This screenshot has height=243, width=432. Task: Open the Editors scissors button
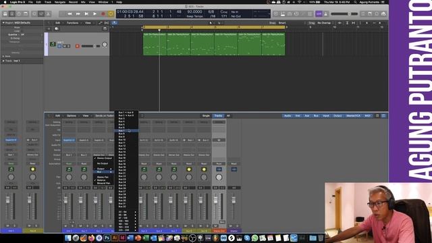click(x=48, y=13)
